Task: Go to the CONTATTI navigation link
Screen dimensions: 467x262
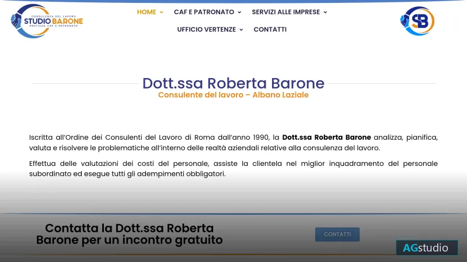Action: (270, 30)
